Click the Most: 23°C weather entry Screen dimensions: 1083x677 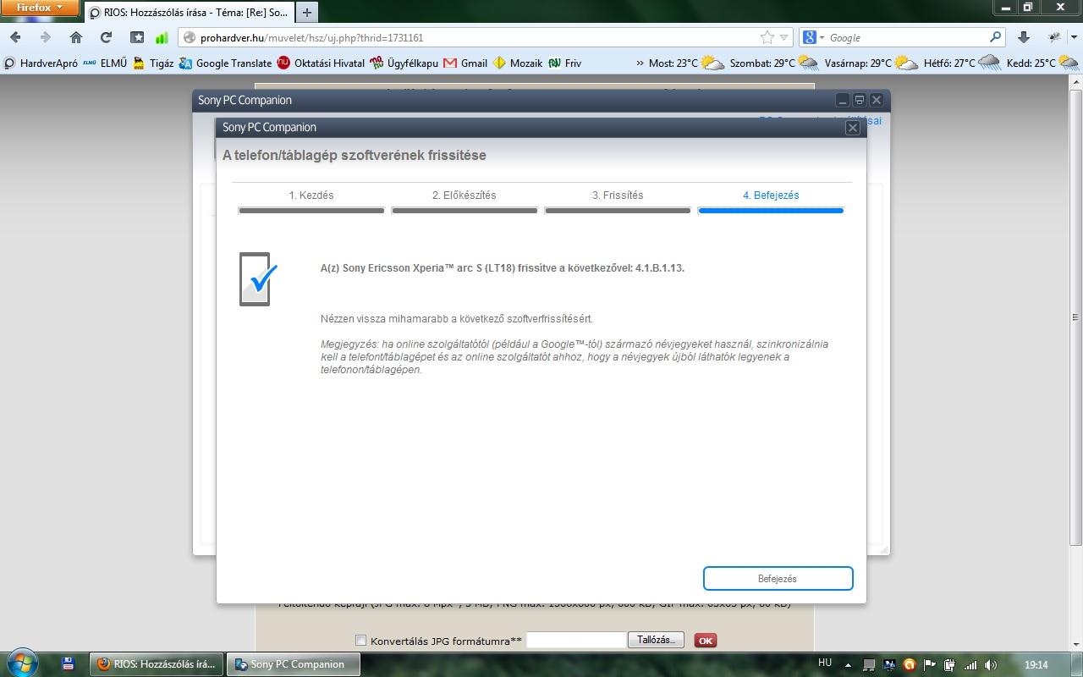(x=687, y=63)
